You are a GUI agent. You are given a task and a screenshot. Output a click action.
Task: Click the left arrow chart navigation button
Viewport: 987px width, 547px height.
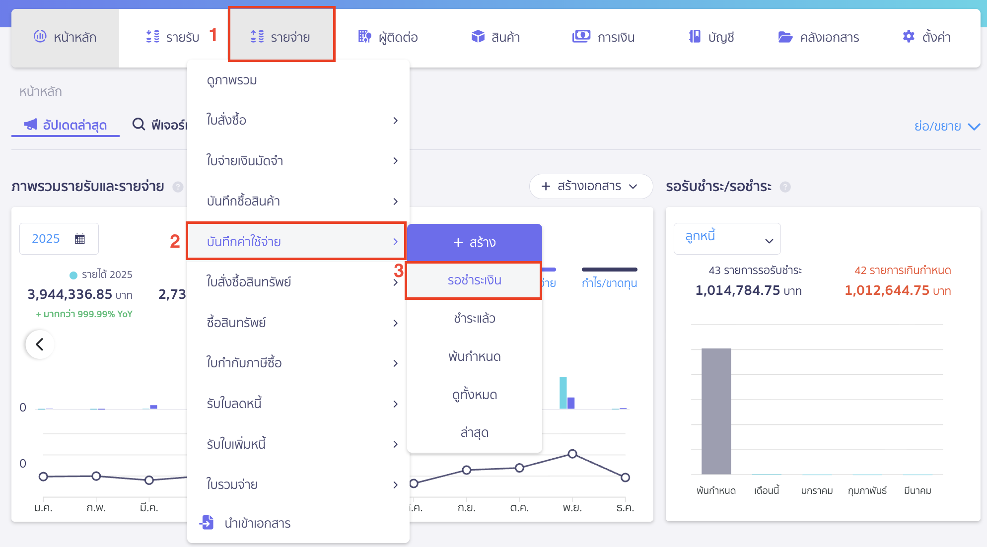39,344
